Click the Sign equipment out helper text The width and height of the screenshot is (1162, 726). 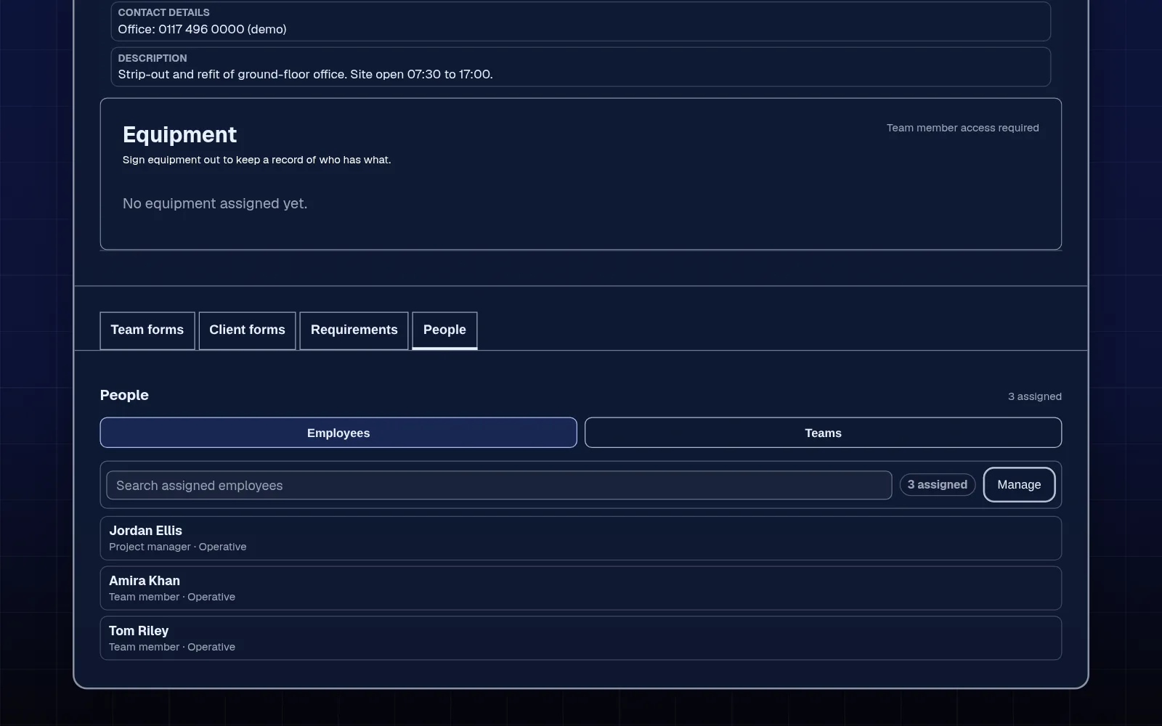[257, 160]
